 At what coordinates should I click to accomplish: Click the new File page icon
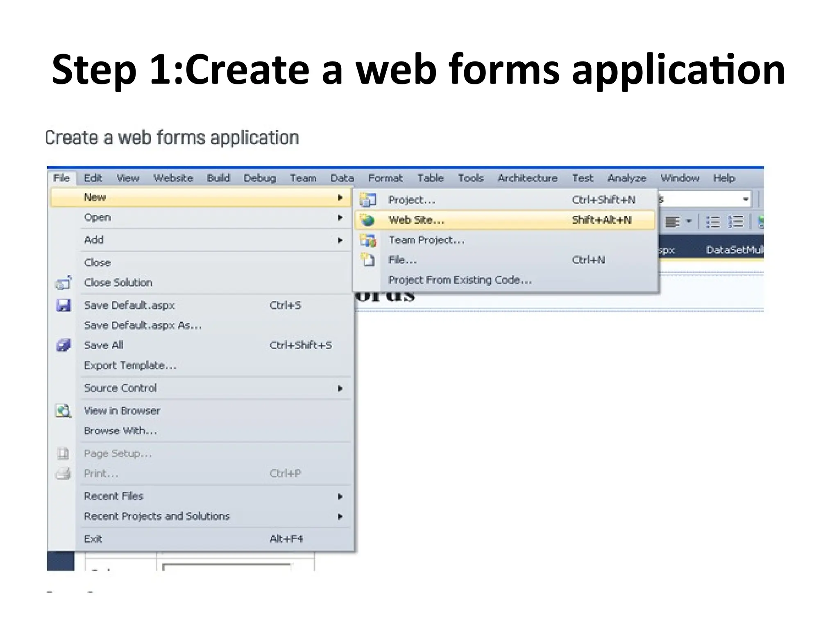coord(367,260)
